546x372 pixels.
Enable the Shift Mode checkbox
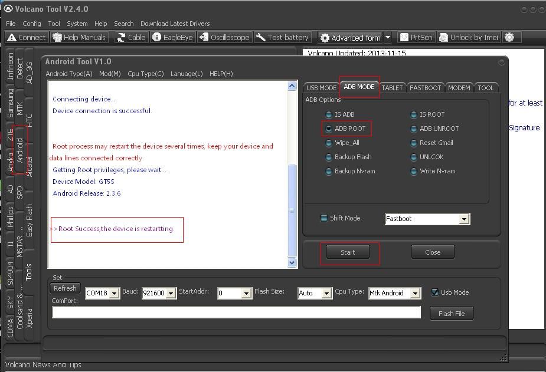coord(324,218)
